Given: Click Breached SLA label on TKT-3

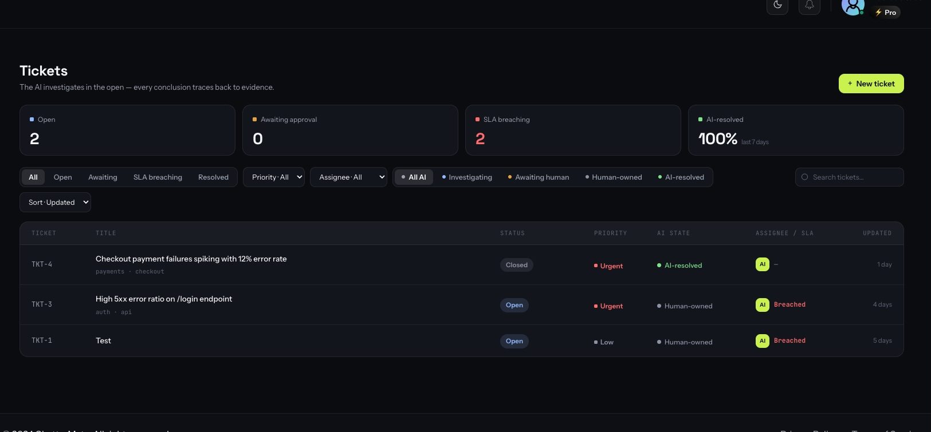Looking at the screenshot, I should [x=789, y=305].
